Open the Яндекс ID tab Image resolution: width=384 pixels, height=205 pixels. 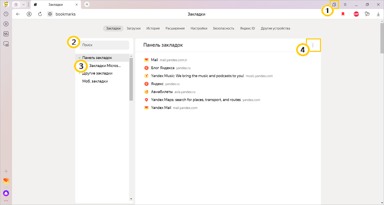pos(247,28)
